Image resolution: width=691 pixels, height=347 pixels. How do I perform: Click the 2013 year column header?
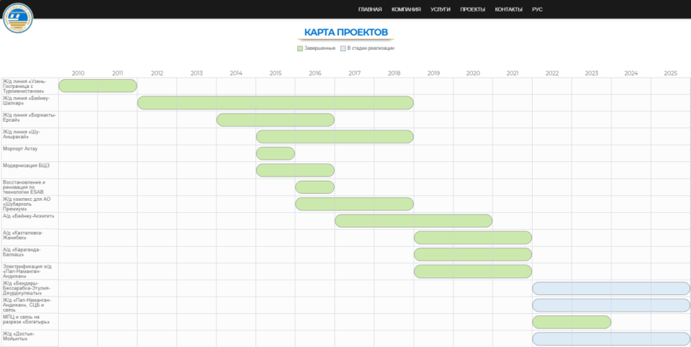(197, 73)
